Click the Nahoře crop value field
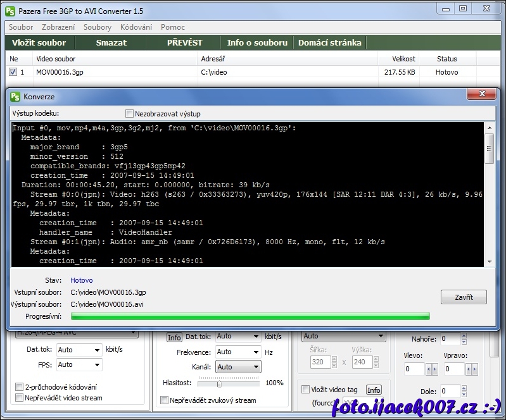Image resolution: width=506 pixels, height=420 pixels. click(x=451, y=339)
